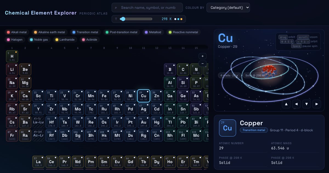Select Lithium element tile

[x=12, y=69]
